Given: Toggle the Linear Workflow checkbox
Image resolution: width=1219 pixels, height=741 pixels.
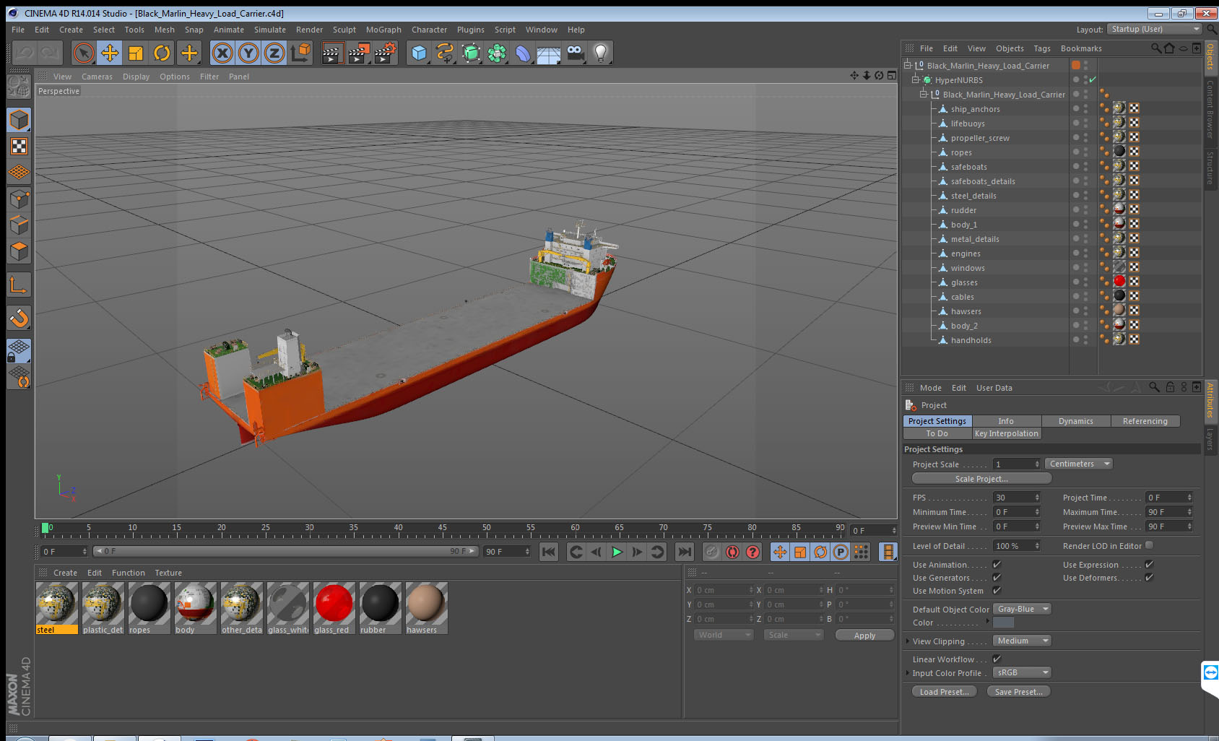Looking at the screenshot, I should (x=997, y=659).
